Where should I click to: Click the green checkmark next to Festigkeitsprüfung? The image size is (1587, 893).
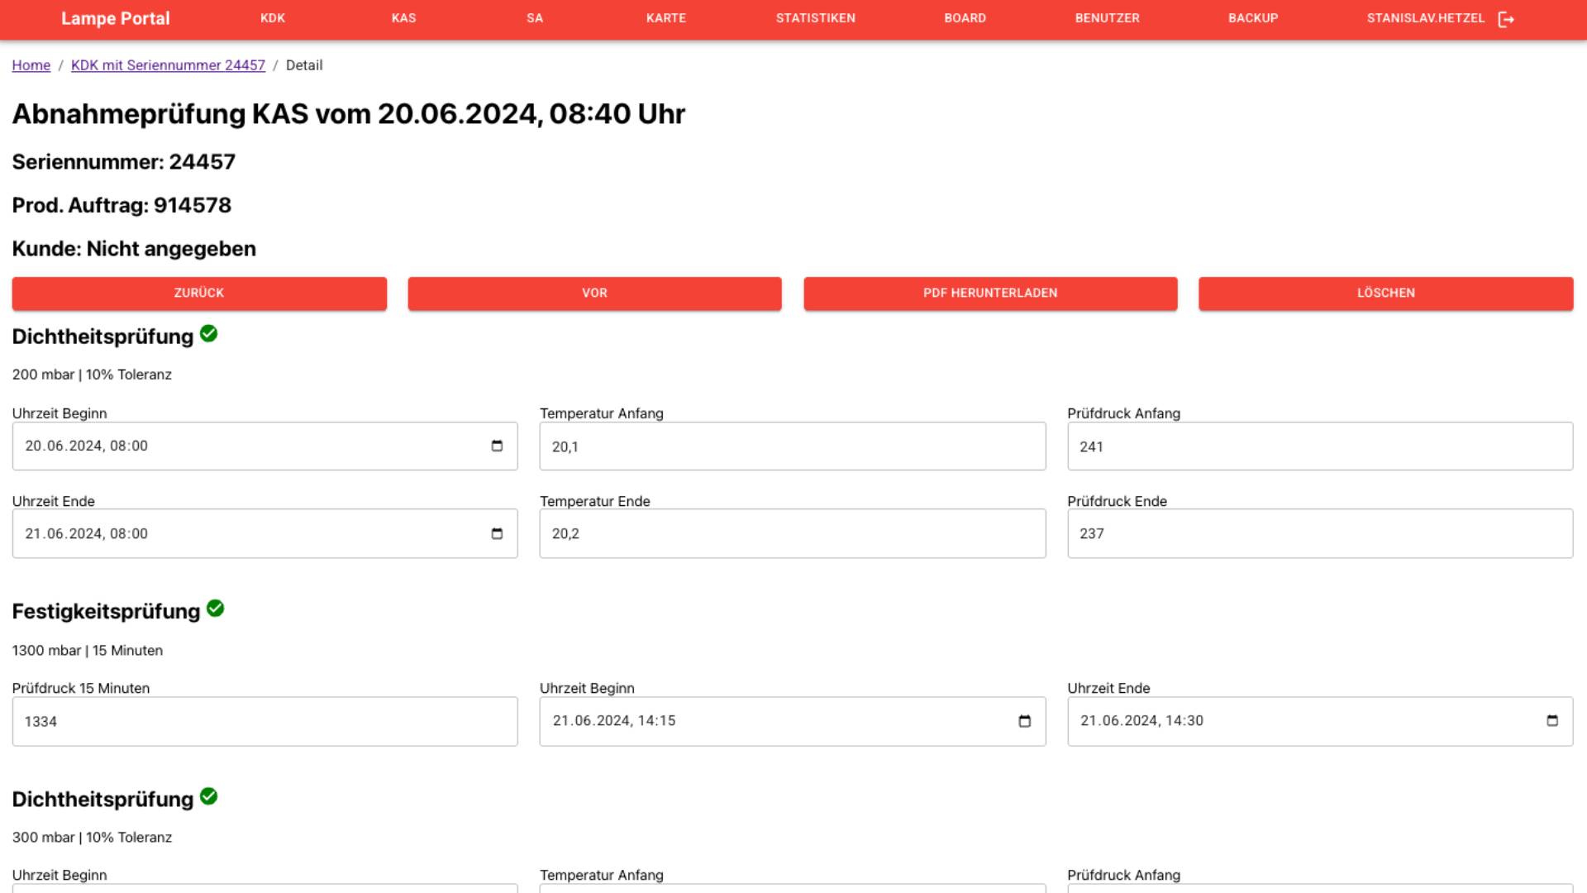tap(216, 609)
